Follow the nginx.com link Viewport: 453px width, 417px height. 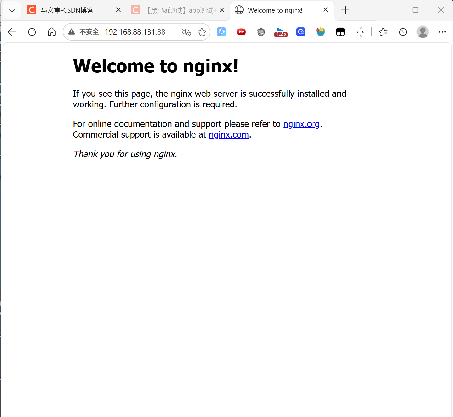pyautogui.click(x=229, y=135)
